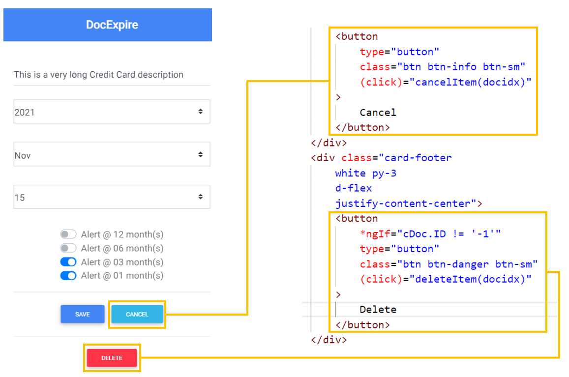Viewport: 569px width, 377px height.
Task: Click the Credit Card description text
Action: click(x=98, y=74)
